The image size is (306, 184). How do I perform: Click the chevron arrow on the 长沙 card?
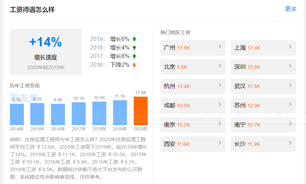(290, 143)
